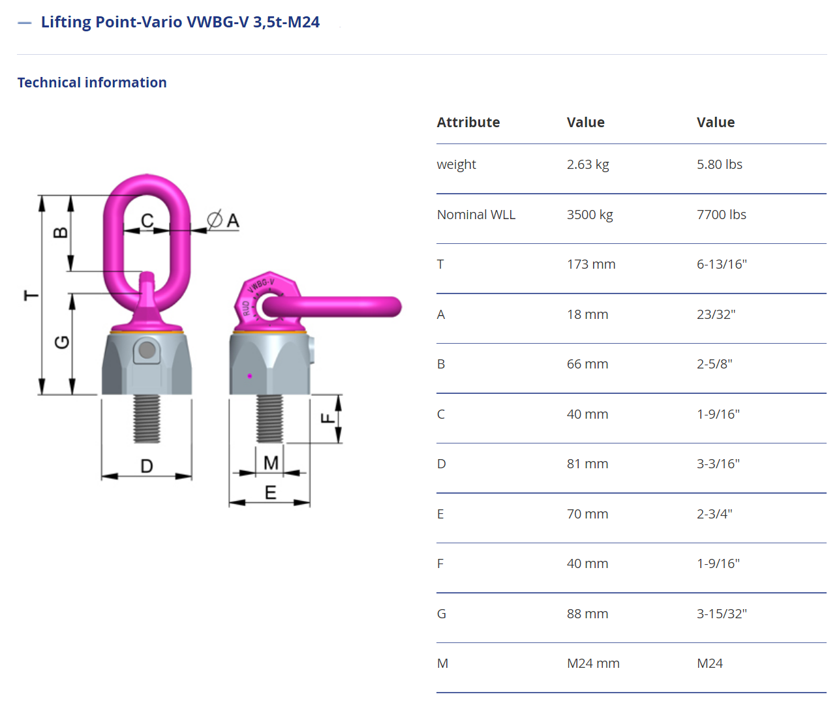The image size is (839, 705).
Task: Select the 3500 kg Nominal WLL value
Action: 590,215
